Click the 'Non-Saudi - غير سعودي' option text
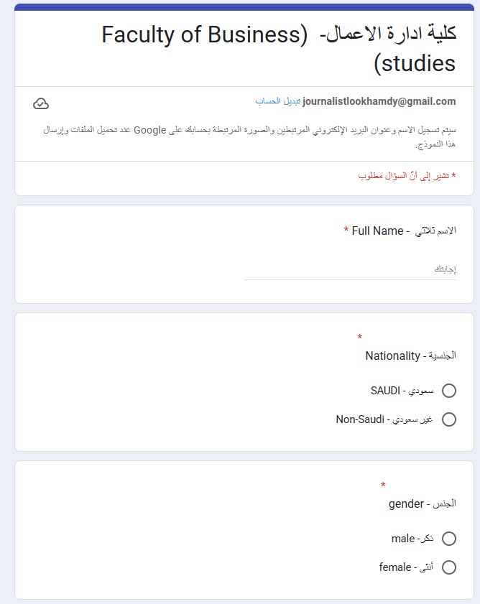The height and width of the screenshot is (604, 480). tap(384, 419)
